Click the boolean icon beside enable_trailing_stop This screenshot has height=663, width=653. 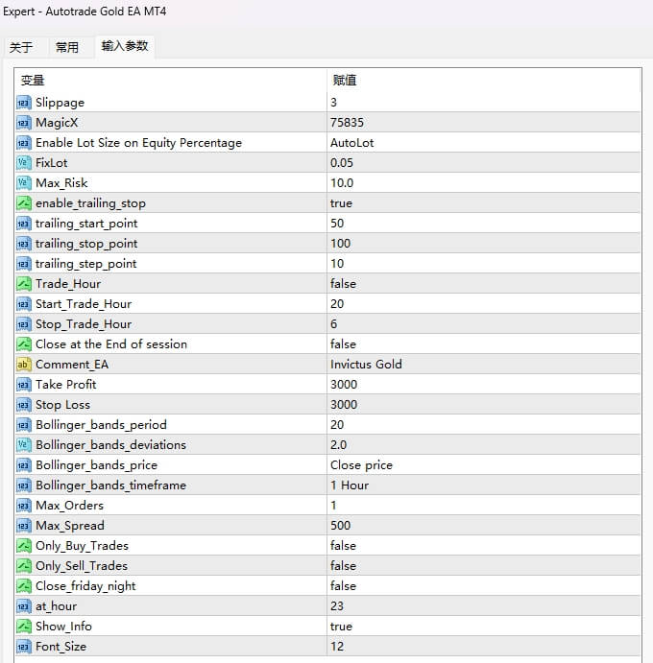(x=24, y=203)
